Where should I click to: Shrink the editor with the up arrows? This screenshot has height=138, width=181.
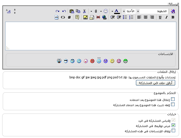[x=15, y=10]
